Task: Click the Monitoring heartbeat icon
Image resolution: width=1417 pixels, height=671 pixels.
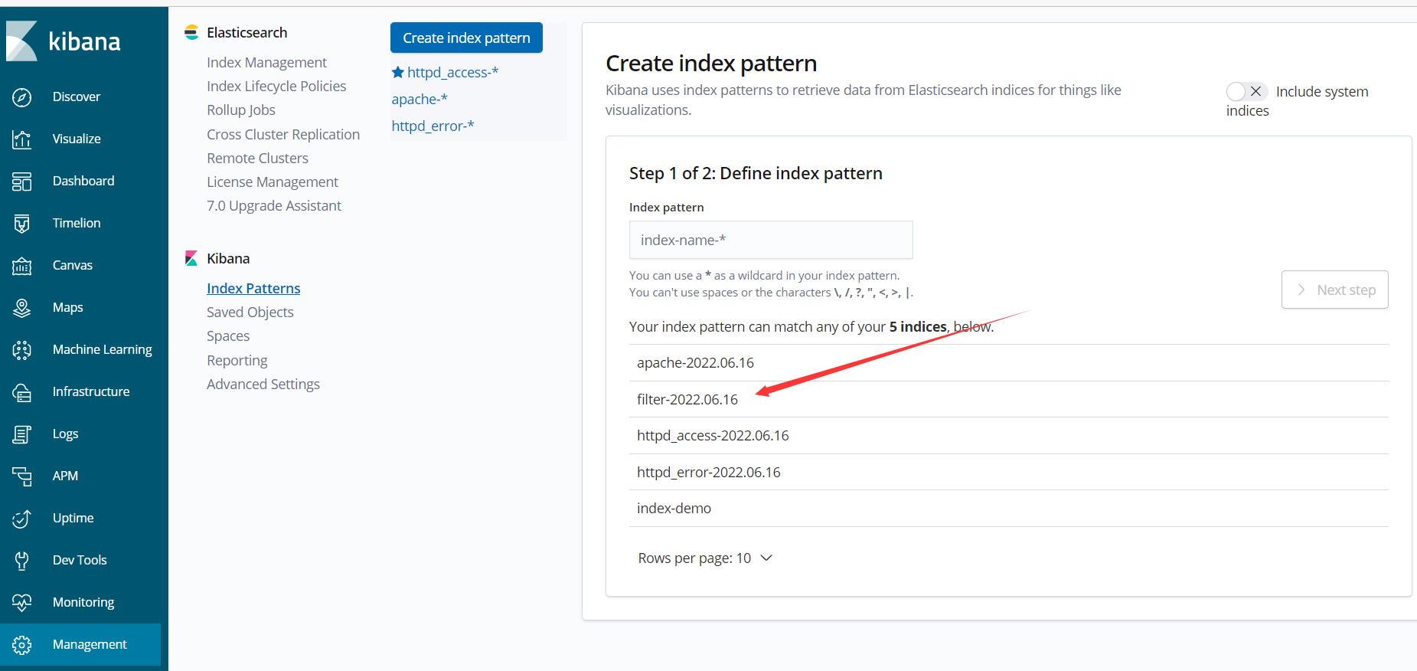Action: tap(22, 603)
